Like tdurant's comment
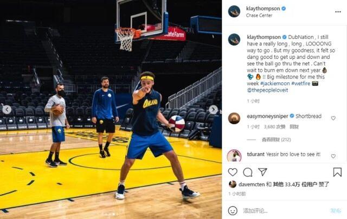The image size is (347, 219). click(x=333, y=156)
